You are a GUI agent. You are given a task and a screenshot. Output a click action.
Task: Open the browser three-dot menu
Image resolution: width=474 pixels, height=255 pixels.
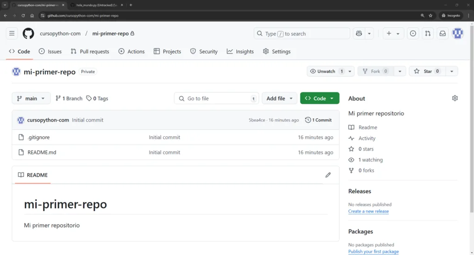(468, 15)
